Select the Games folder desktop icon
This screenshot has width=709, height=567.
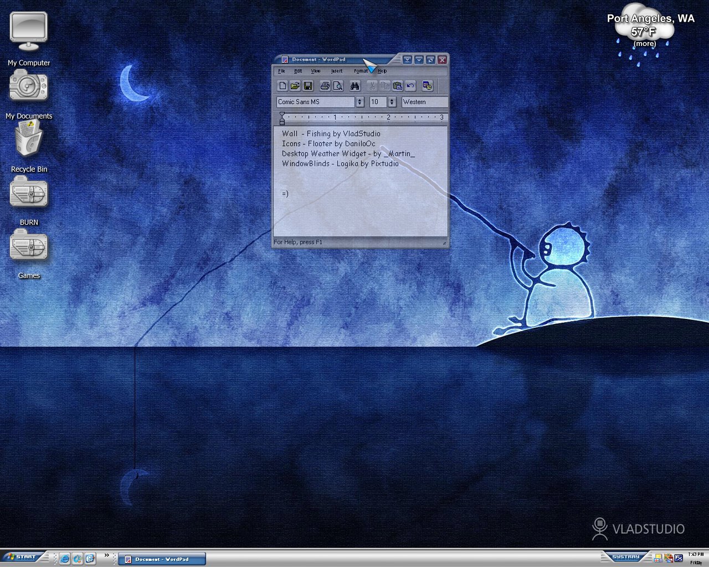pyautogui.click(x=29, y=254)
